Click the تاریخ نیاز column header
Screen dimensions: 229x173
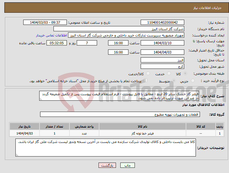coord(24,126)
